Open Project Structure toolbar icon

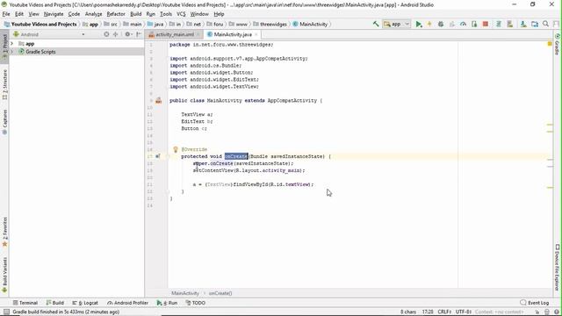coord(535,24)
